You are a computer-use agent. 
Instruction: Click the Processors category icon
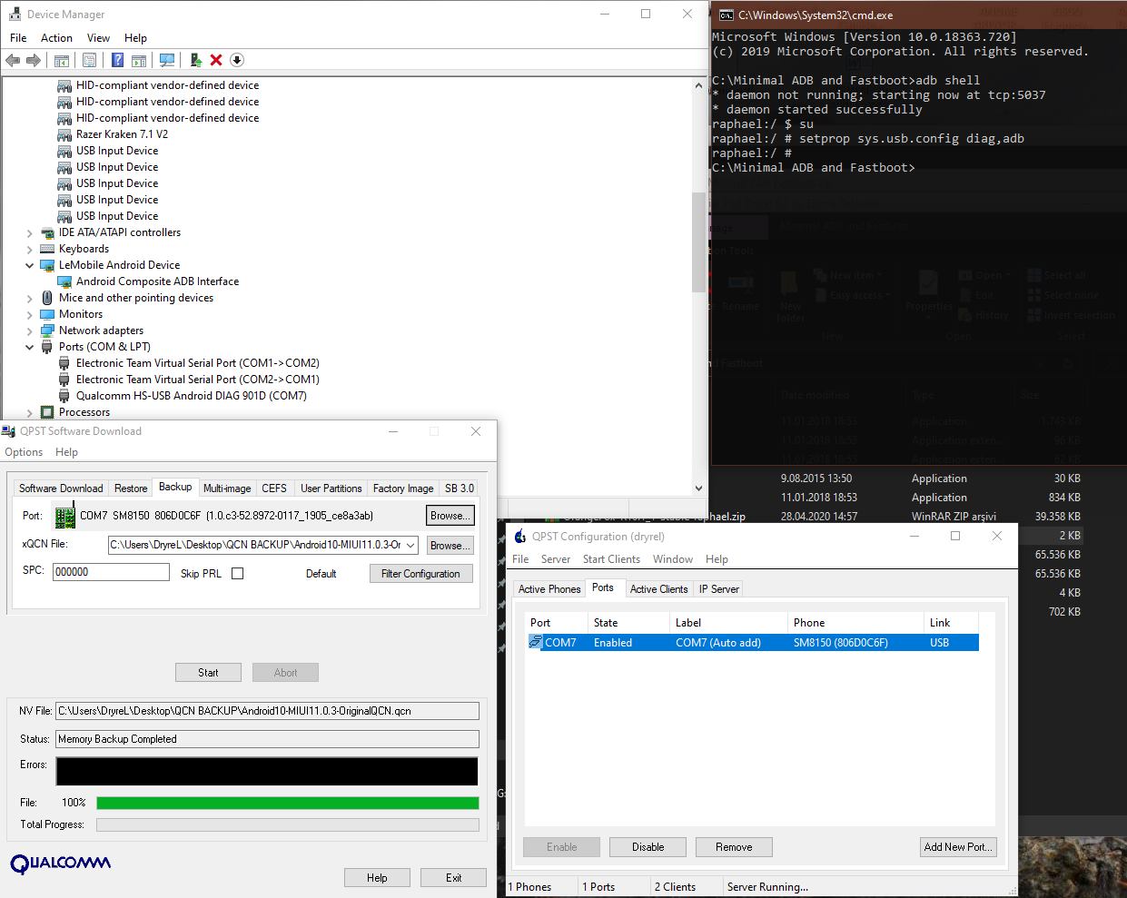pos(47,412)
